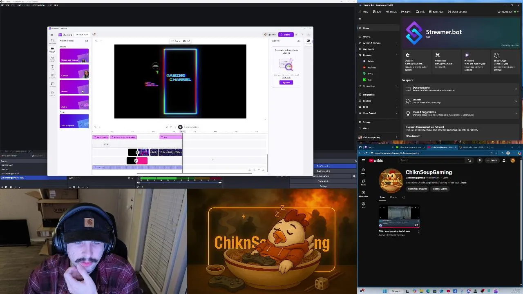Image resolution: width=523 pixels, height=294 pixels.
Task: Open Captions icon in Clipchamp right panel
Action: [x=308, y=41]
